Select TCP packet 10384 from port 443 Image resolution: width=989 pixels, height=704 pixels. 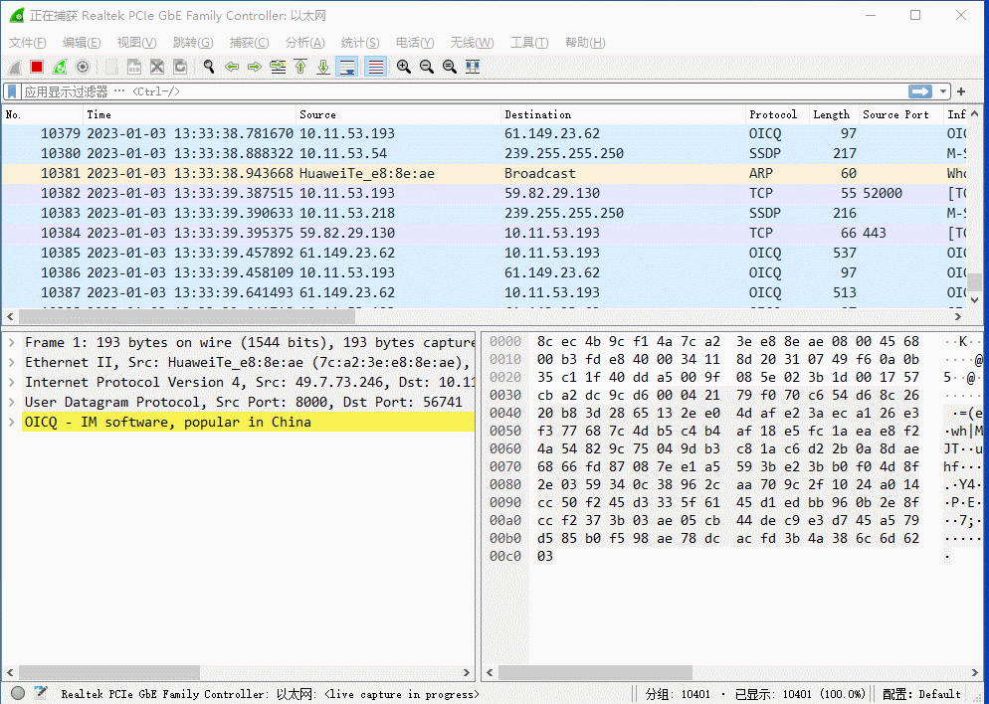[x=485, y=234]
